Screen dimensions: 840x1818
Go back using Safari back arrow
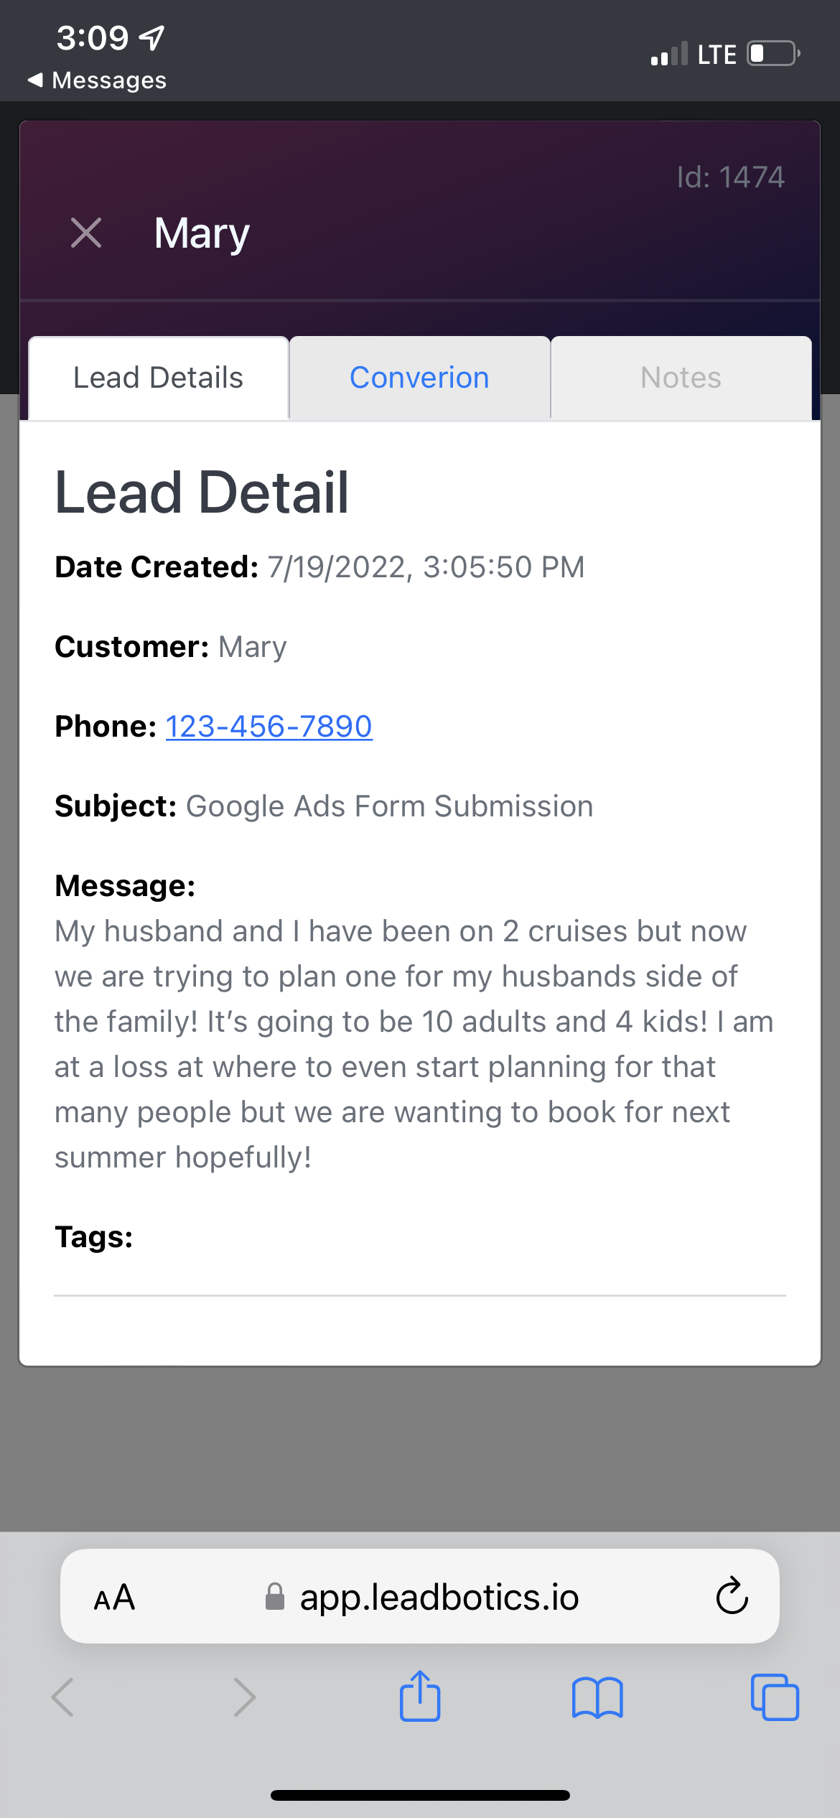pos(63,1697)
